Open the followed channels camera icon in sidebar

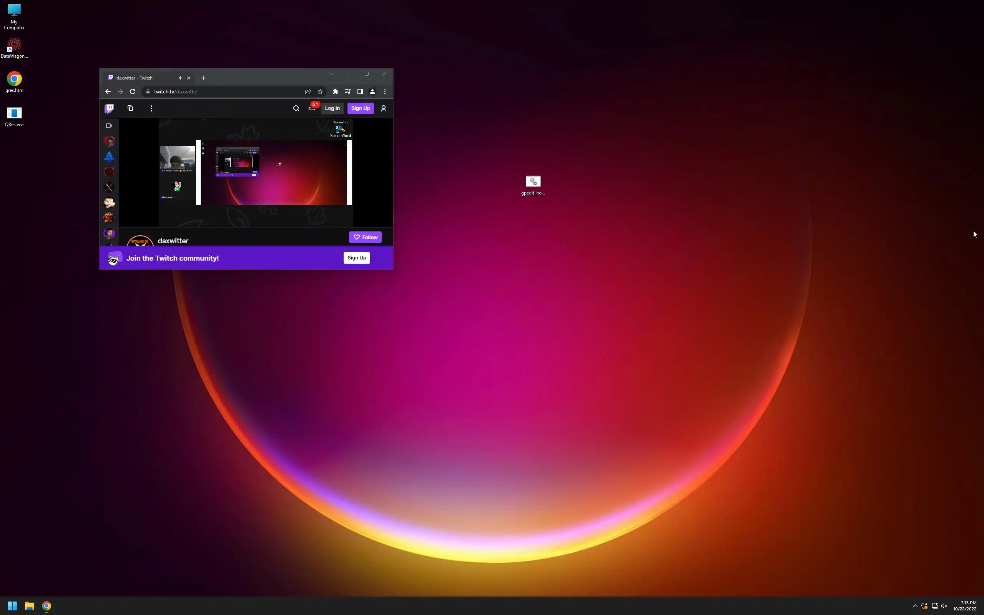coord(109,126)
